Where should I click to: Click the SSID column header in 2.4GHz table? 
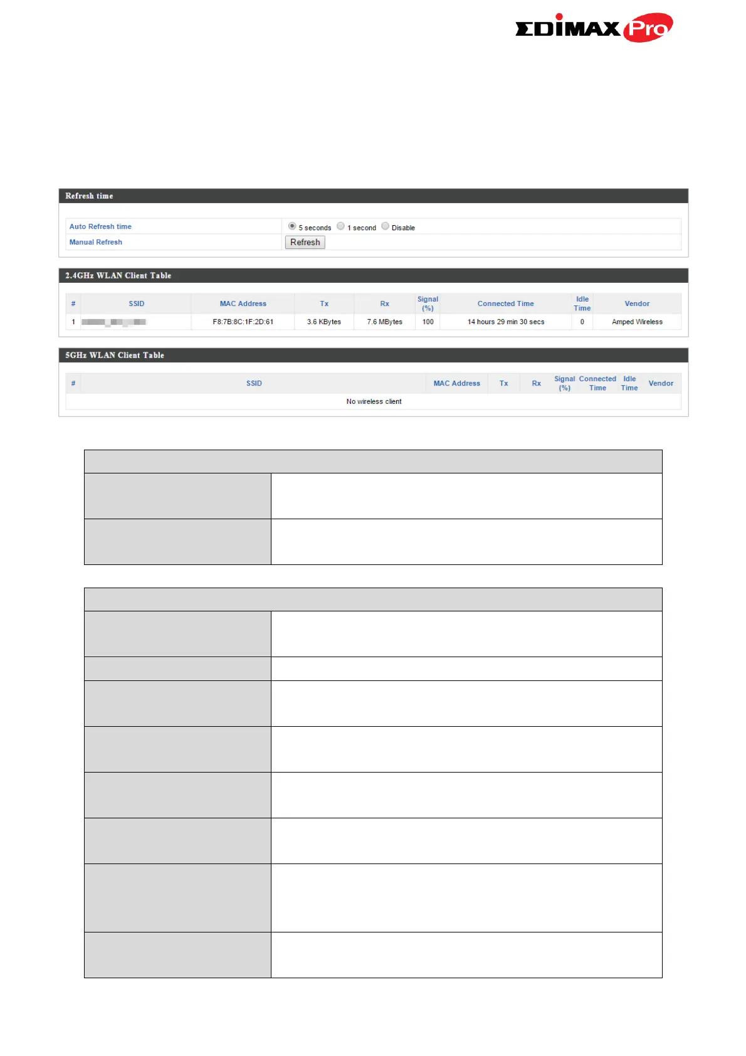(x=136, y=304)
